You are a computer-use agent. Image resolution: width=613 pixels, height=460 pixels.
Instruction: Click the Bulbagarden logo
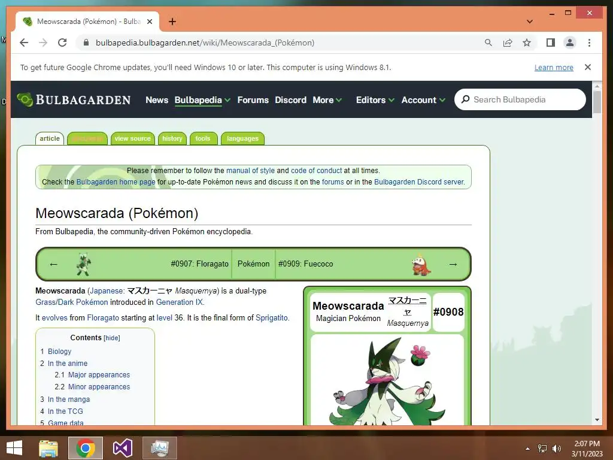74,100
